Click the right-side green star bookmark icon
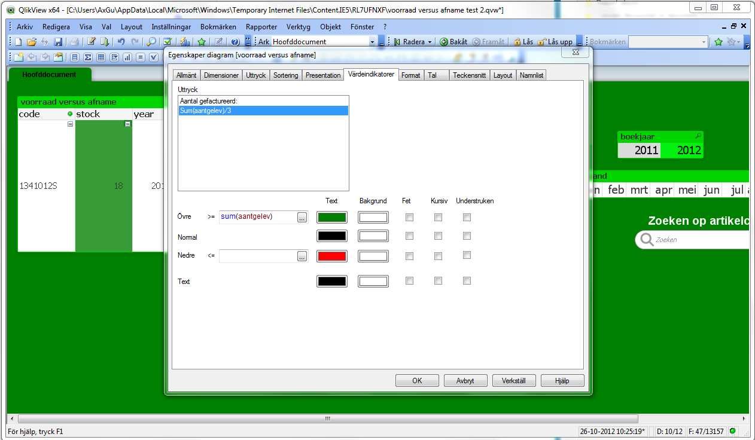The width and height of the screenshot is (755, 440). click(719, 42)
